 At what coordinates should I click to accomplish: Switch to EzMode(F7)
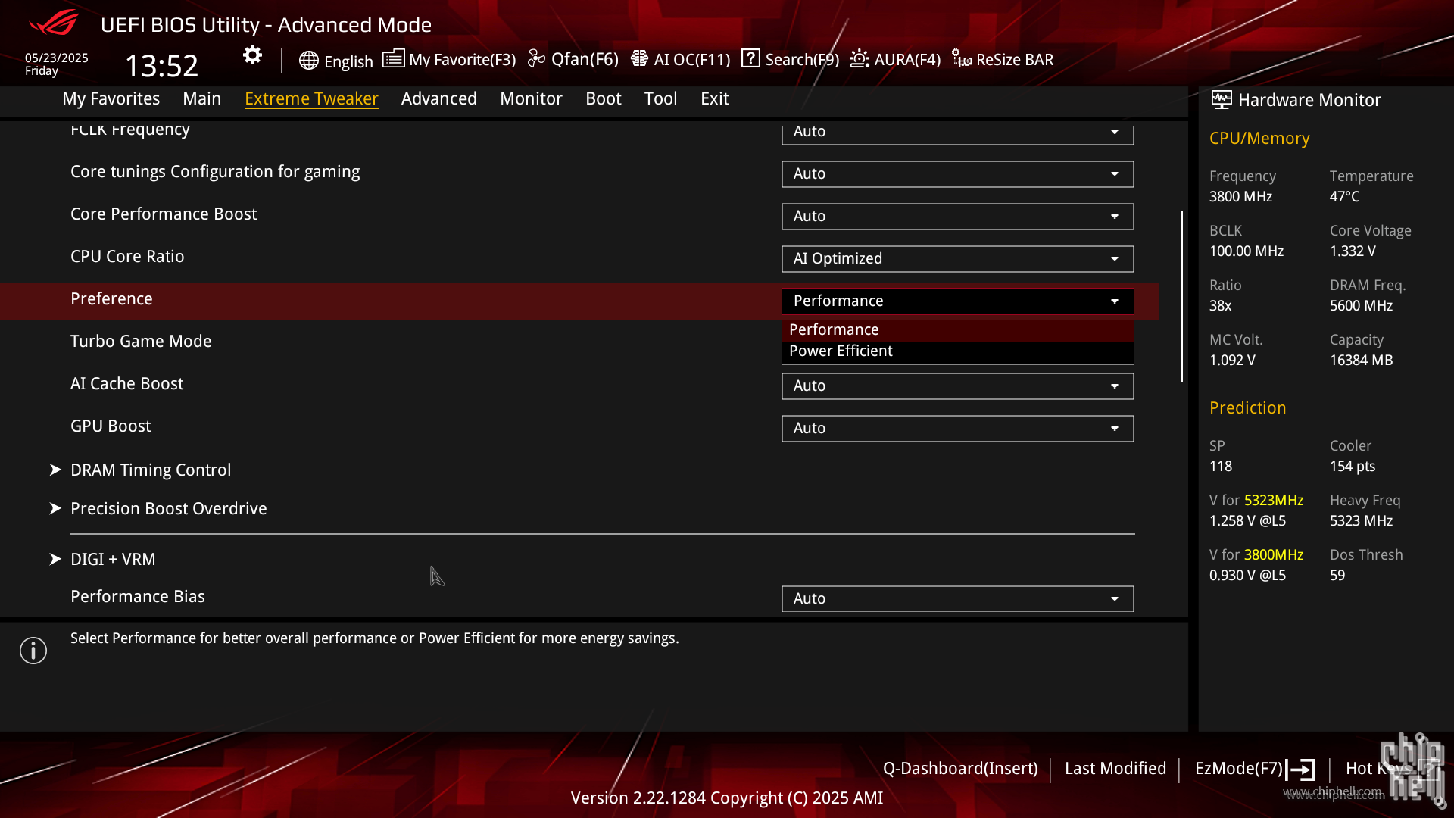tap(1239, 769)
